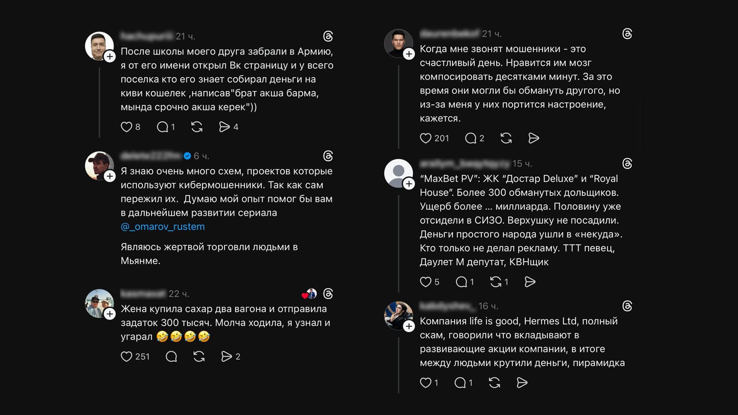Open the @_omarov_rustem mention link
Viewport: 738px width, 415px height.
[163, 227]
